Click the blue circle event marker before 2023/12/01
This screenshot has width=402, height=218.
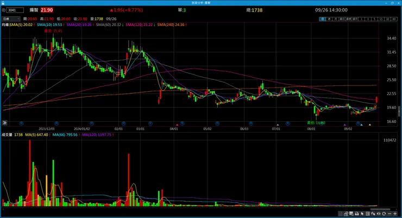(22, 123)
